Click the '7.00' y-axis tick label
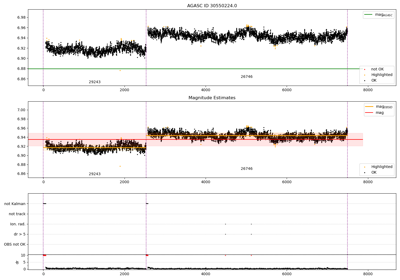The width and height of the screenshot is (400, 280). [21, 110]
